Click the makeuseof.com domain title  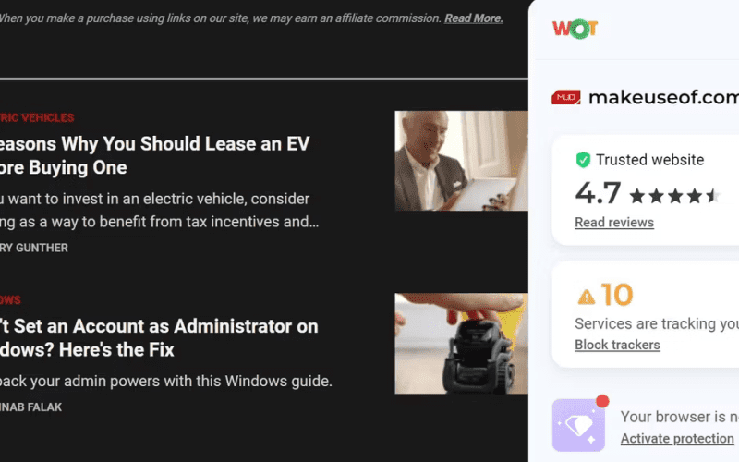(663, 98)
